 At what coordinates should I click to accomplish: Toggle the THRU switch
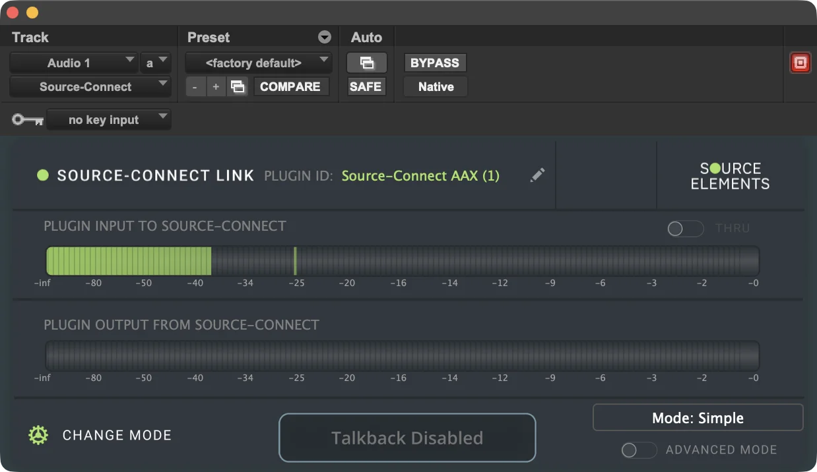(x=686, y=229)
